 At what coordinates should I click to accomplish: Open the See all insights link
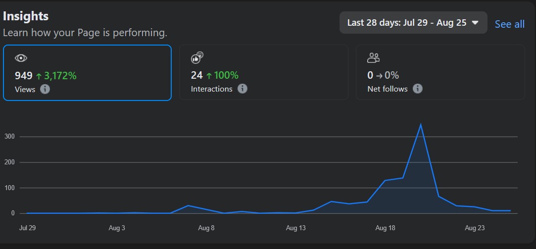pos(510,24)
